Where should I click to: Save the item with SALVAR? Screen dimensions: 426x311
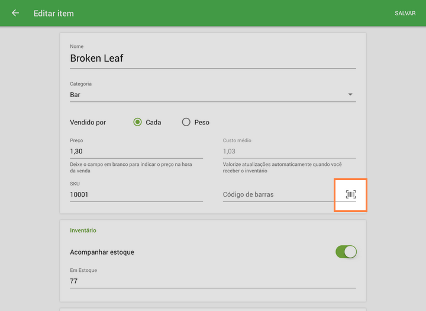(x=405, y=13)
